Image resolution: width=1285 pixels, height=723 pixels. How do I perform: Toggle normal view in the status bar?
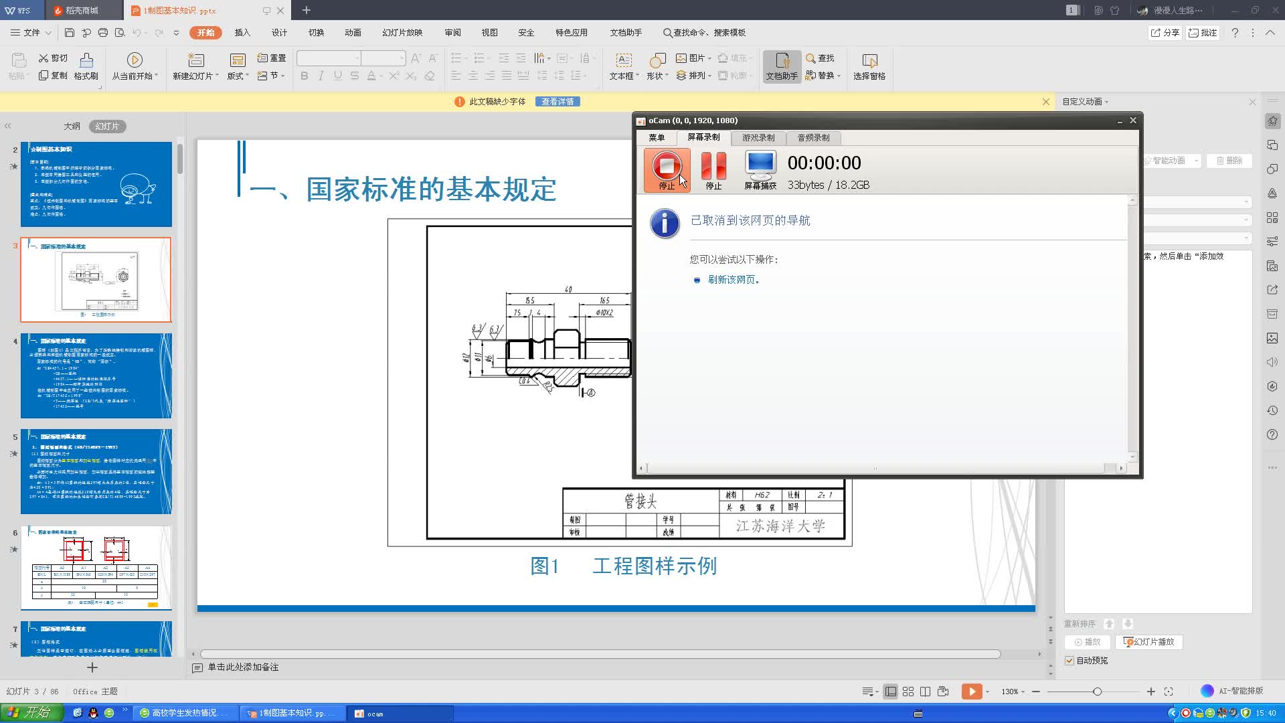(x=891, y=692)
